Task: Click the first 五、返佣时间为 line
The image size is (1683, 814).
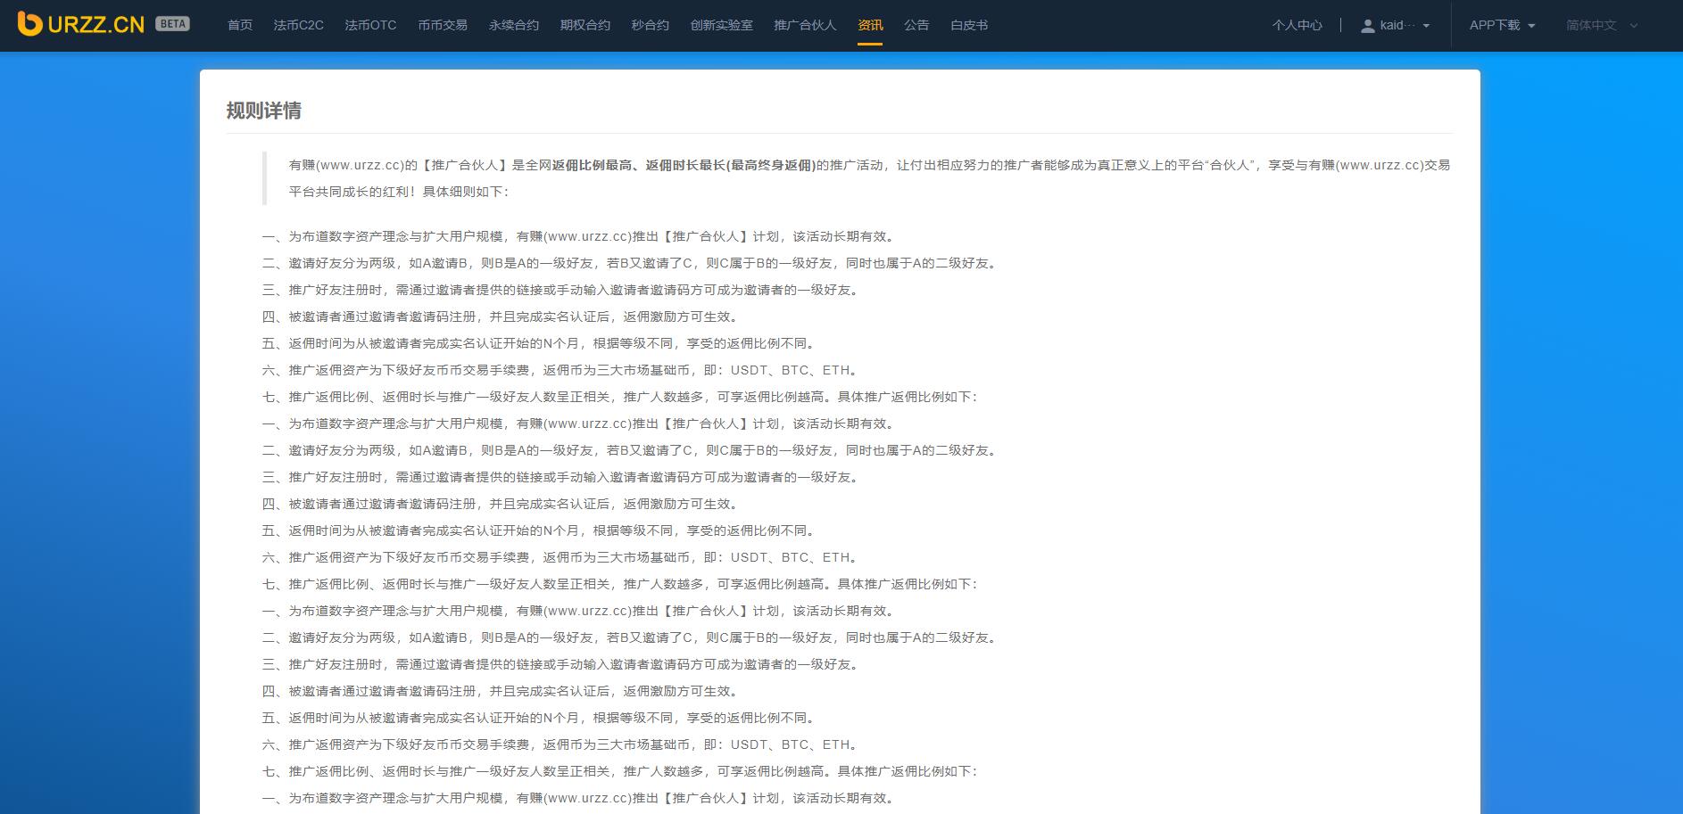Action: click(539, 343)
